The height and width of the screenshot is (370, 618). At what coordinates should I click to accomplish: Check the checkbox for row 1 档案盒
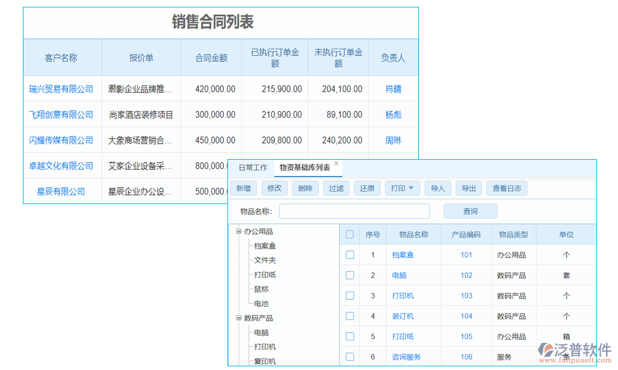coord(350,255)
